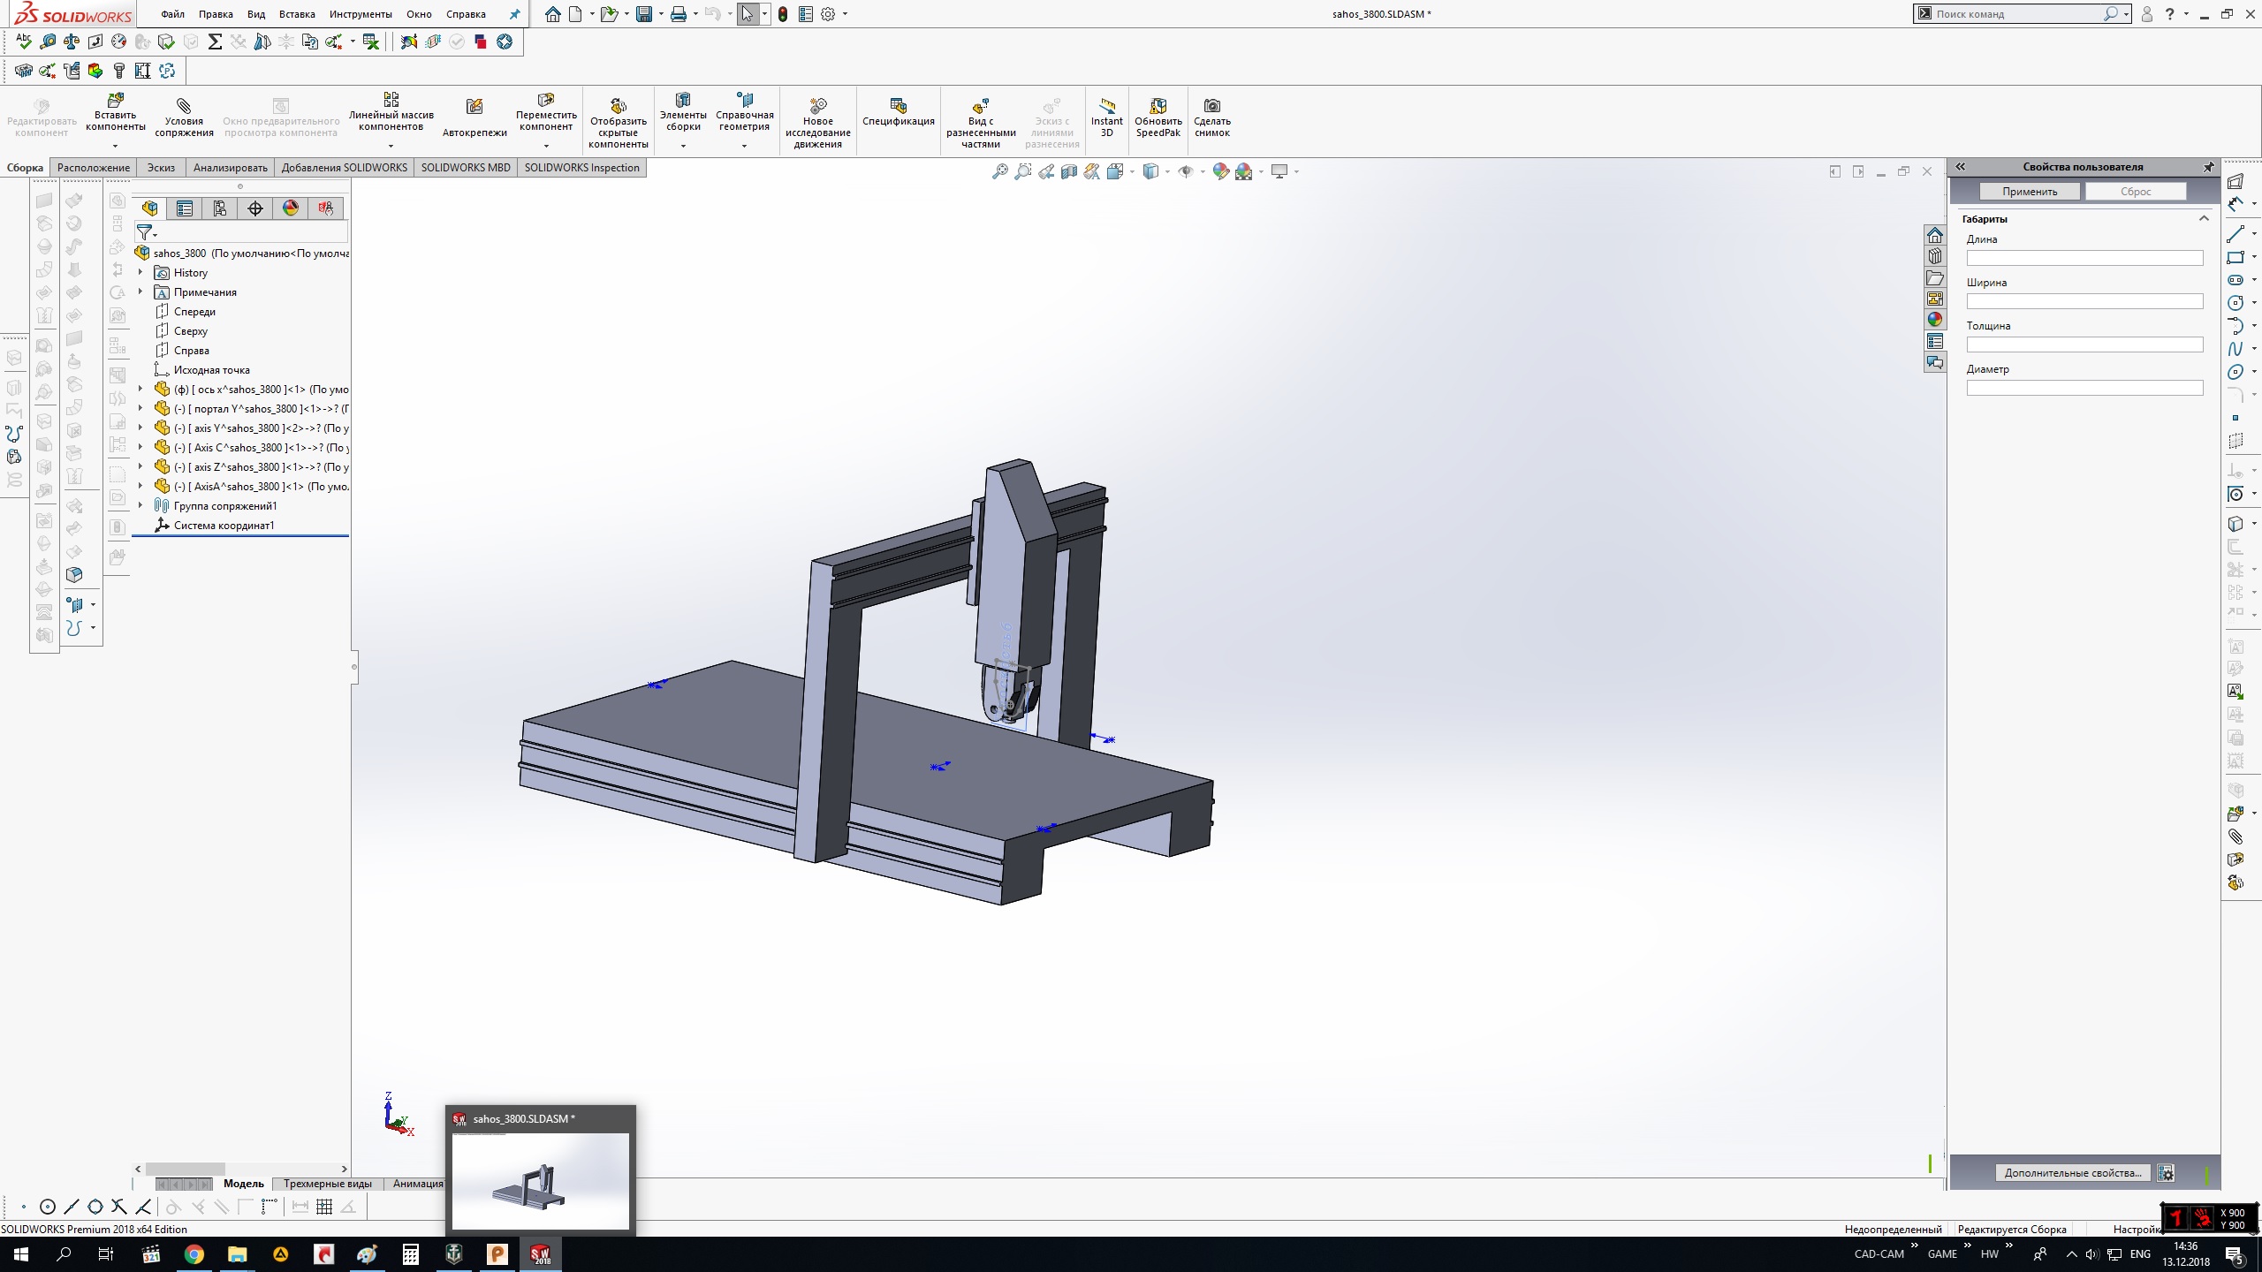Click Smart Fasteners (Автокрепежи) icon
The height and width of the screenshot is (1272, 2262).
pyautogui.click(x=474, y=108)
